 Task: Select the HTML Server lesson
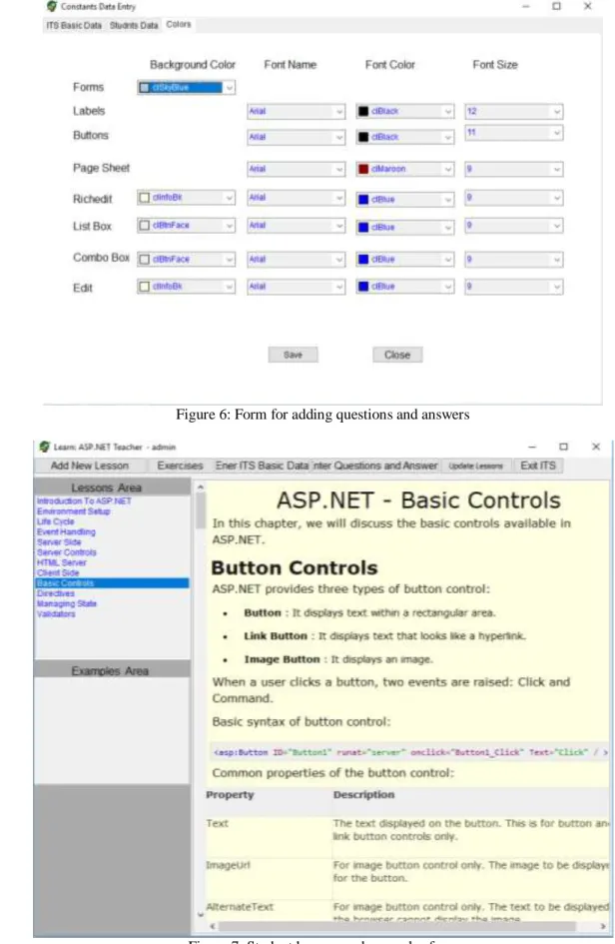pos(61,562)
